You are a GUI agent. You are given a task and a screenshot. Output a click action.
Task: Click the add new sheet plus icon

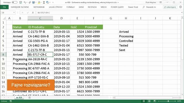30,98
